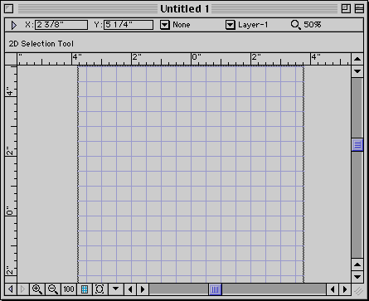This screenshot has height=301, width=369.
Task: Click the scroll left arrow left of the horizontal scrollbar
Action: click(x=130, y=289)
